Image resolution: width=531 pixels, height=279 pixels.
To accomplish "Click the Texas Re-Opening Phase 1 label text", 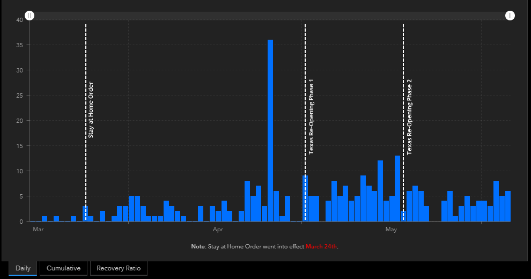I will tap(311, 117).
